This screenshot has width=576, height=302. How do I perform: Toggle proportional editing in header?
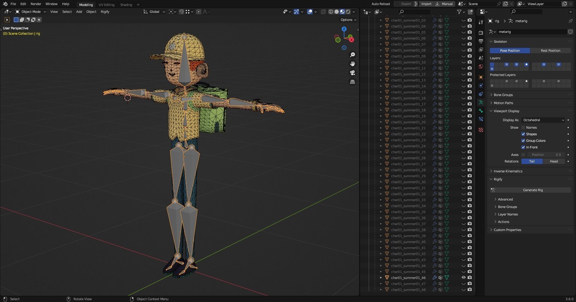pos(198,12)
